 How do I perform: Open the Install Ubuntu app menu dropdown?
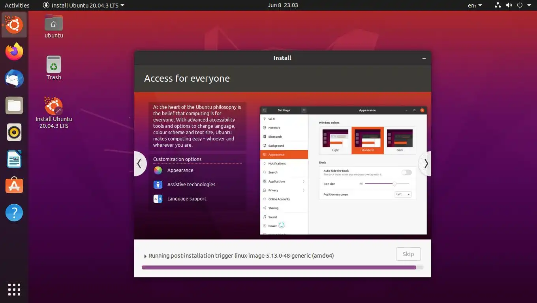[84, 5]
